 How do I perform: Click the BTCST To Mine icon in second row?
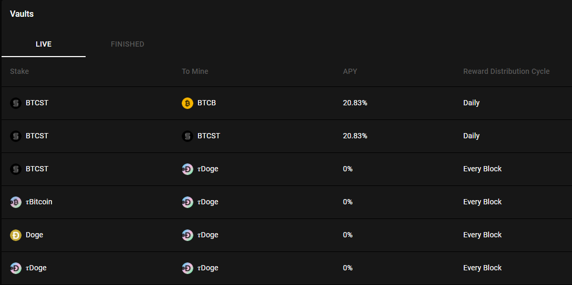click(187, 136)
